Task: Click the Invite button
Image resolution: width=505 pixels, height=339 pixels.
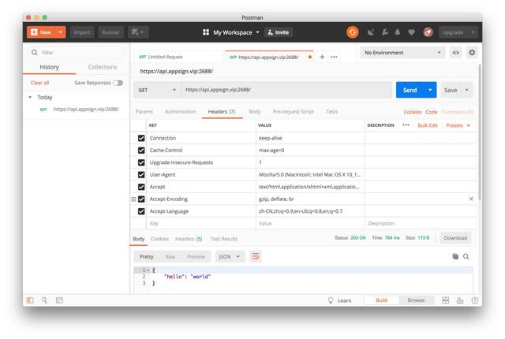Action: [x=279, y=32]
